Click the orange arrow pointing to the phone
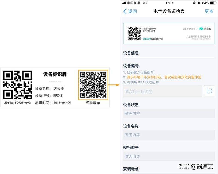The height and width of the screenshot is (174, 218). (115, 85)
